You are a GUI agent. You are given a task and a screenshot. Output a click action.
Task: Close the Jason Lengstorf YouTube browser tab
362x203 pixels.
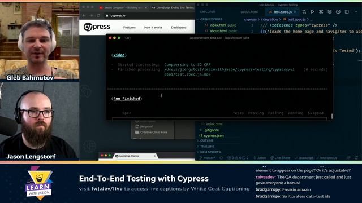(146, 7)
